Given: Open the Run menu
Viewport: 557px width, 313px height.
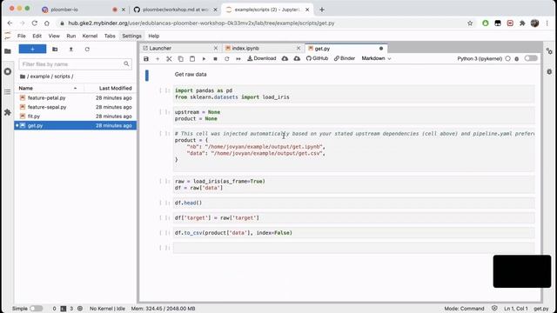Looking at the screenshot, I should click(71, 36).
